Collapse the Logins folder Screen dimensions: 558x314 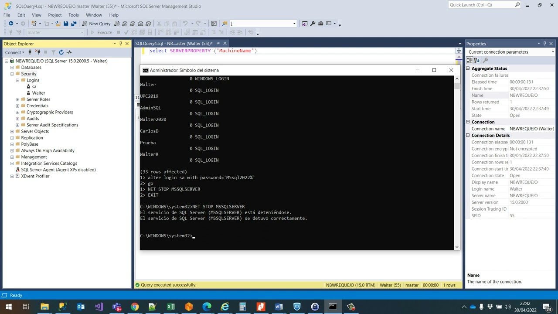(17, 80)
